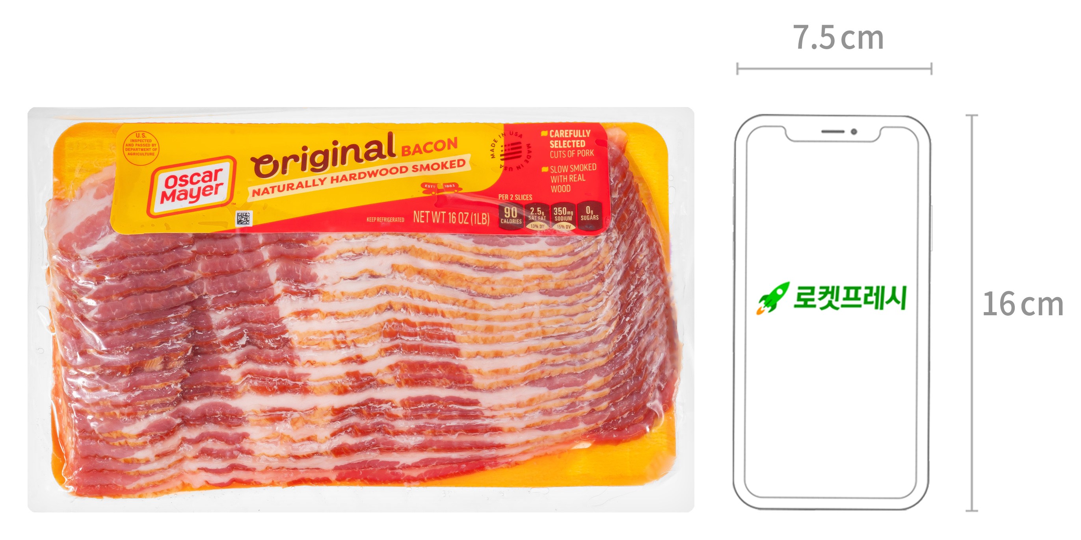The height and width of the screenshot is (540, 1081).
Task: Click the green rocket icon
Action: point(772,298)
